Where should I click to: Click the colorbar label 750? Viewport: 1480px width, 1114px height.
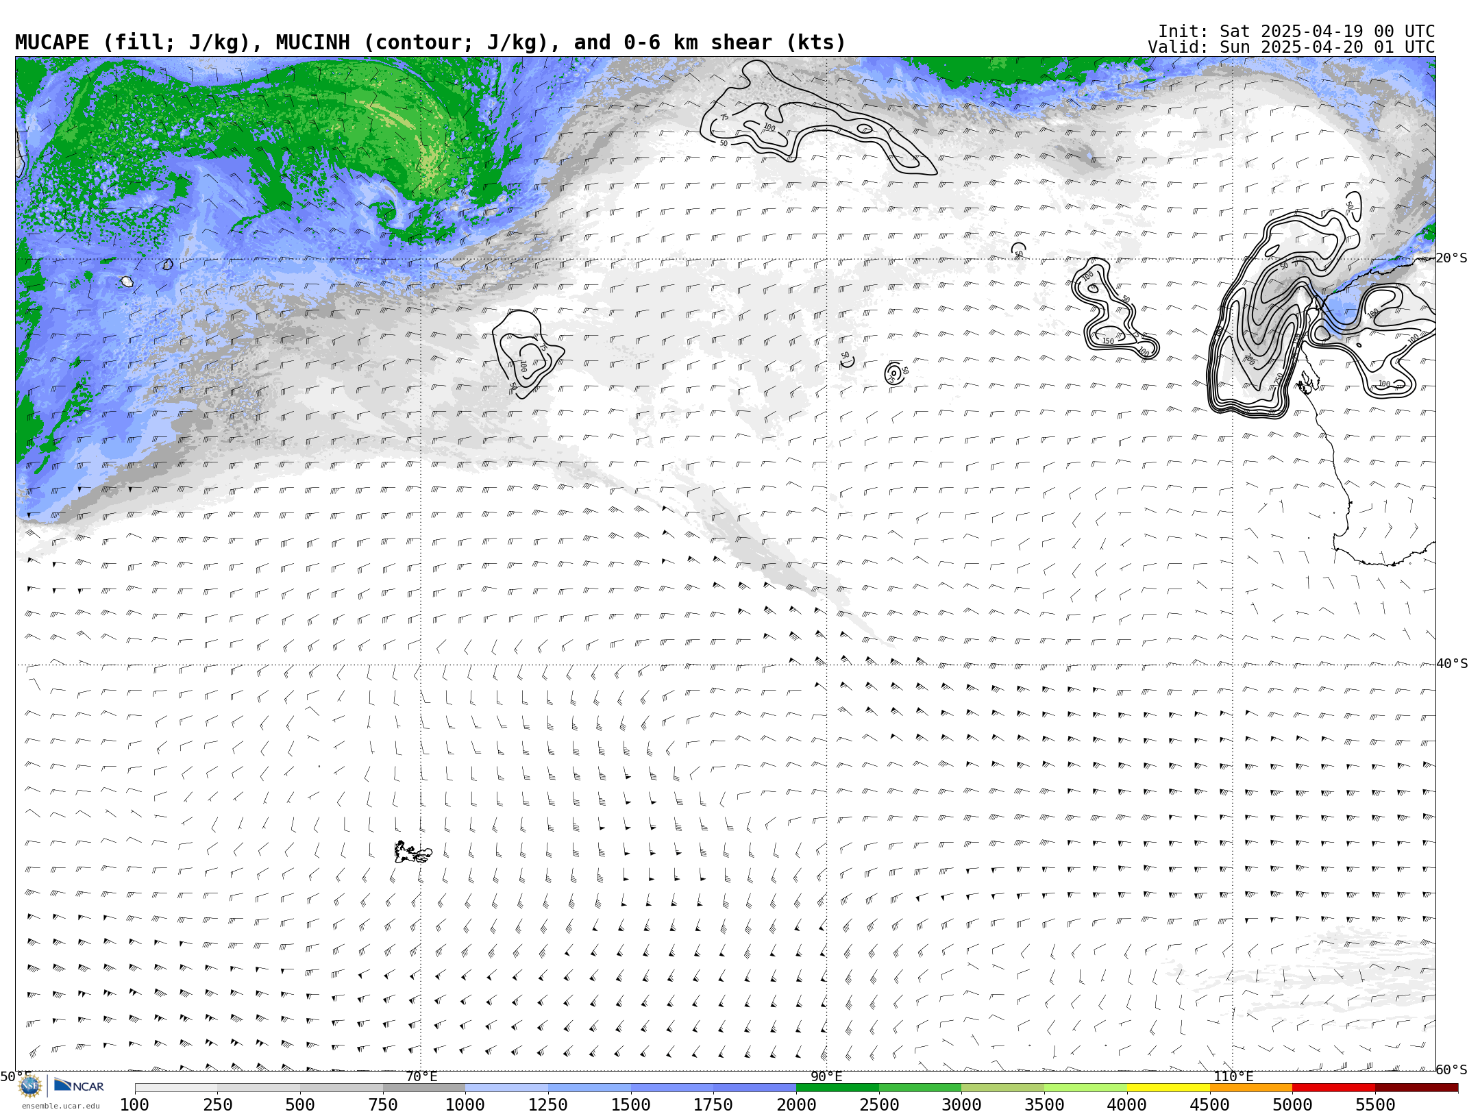point(383,1105)
